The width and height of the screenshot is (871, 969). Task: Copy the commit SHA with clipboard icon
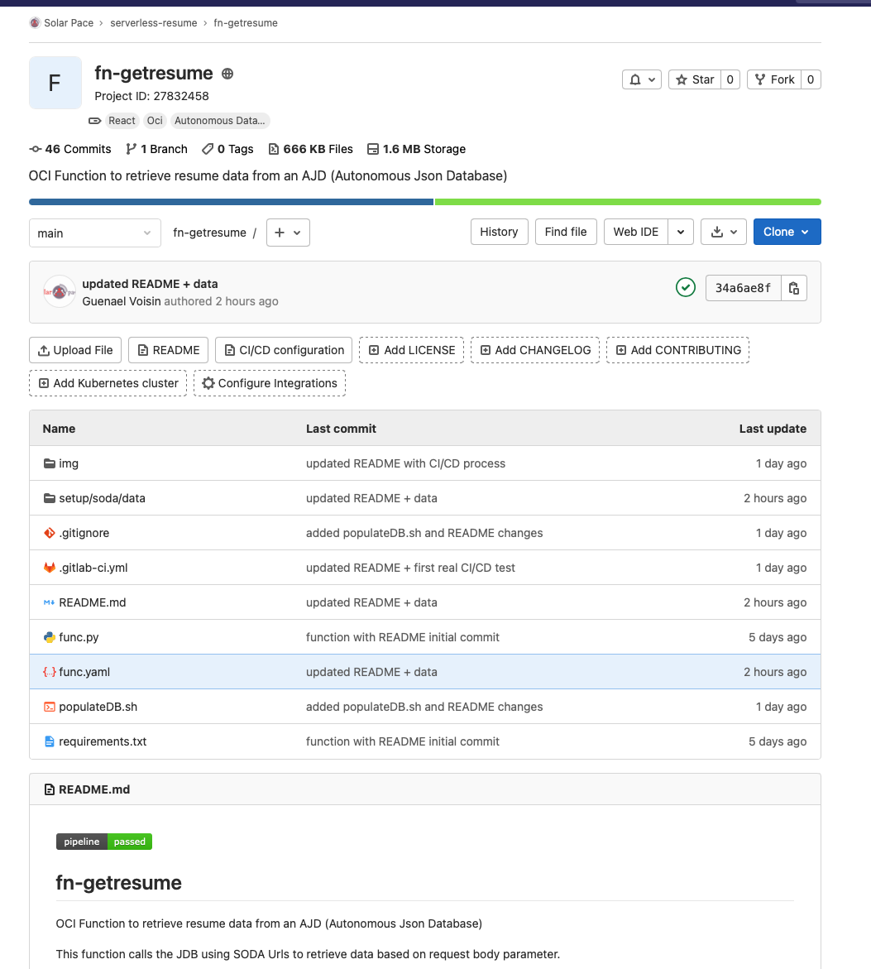click(x=794, y=288)
